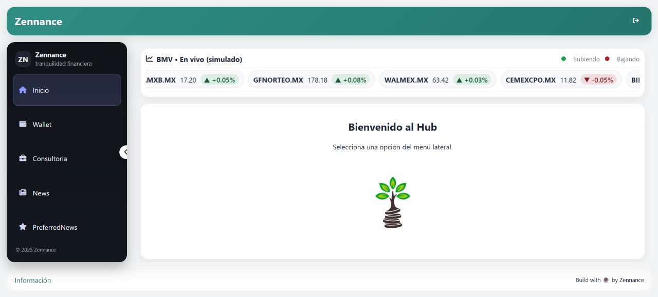Open the Wallet menu item
This screenshot has width=658, height=297.
tap(67, 124)
